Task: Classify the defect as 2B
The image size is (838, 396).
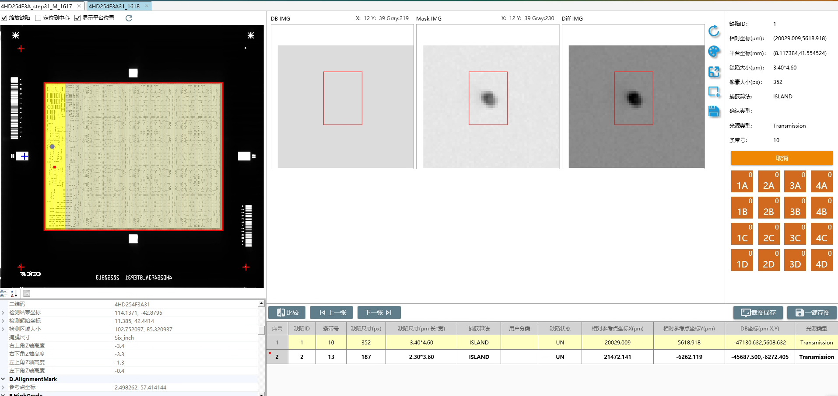Action: coord(768,208)
